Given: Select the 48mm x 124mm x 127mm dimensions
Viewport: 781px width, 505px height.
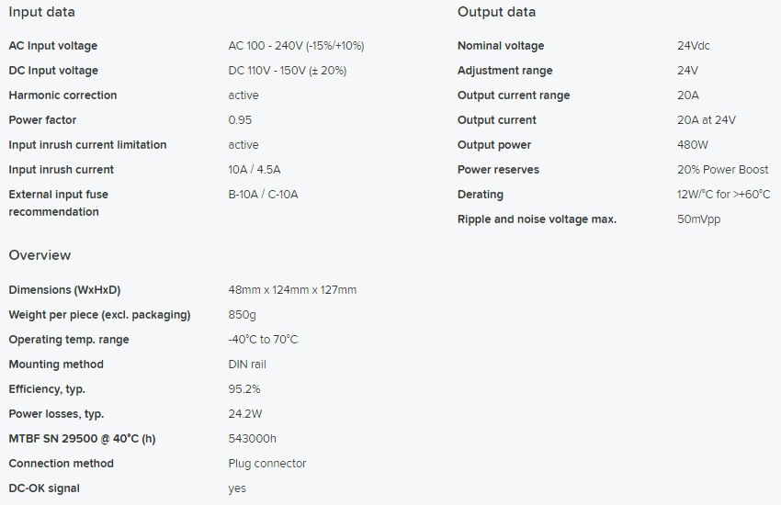Looking at the screenshot, I should coord(292,290).
